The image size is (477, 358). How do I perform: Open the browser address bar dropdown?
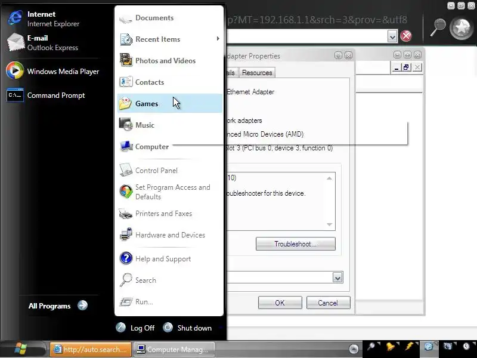click(x=392, y=36)
